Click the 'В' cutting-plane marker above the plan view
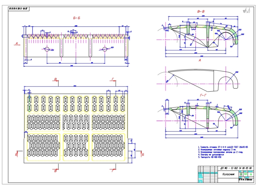Screen dimensions: 258x187 click(55, 79)
